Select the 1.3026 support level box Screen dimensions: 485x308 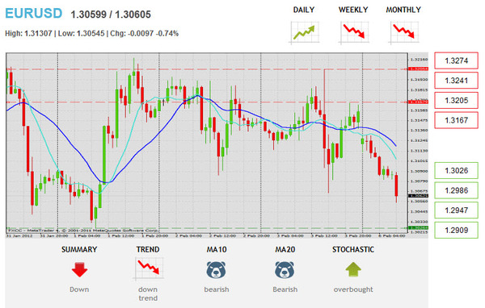[x=456, y=170]
